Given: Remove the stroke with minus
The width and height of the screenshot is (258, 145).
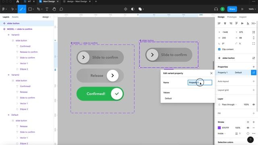Looking at the screenshot, I should (254, 128).
